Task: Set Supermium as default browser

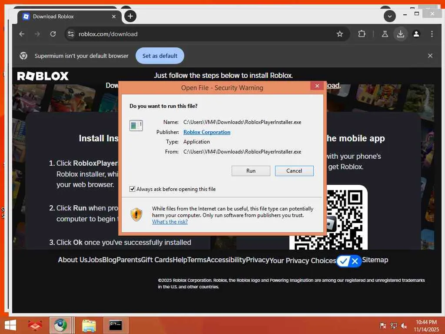Action: (160, 56)
